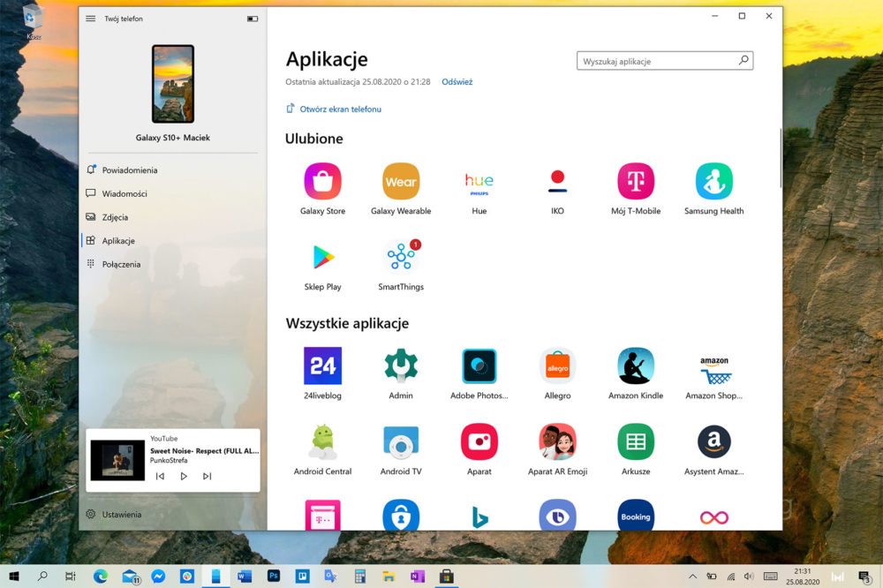The image size is (883, 588).
Task: Launch Adobe Photoshop app icon
Action: point(479,366)
